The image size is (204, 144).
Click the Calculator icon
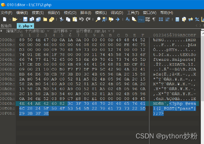pos(177,20)
